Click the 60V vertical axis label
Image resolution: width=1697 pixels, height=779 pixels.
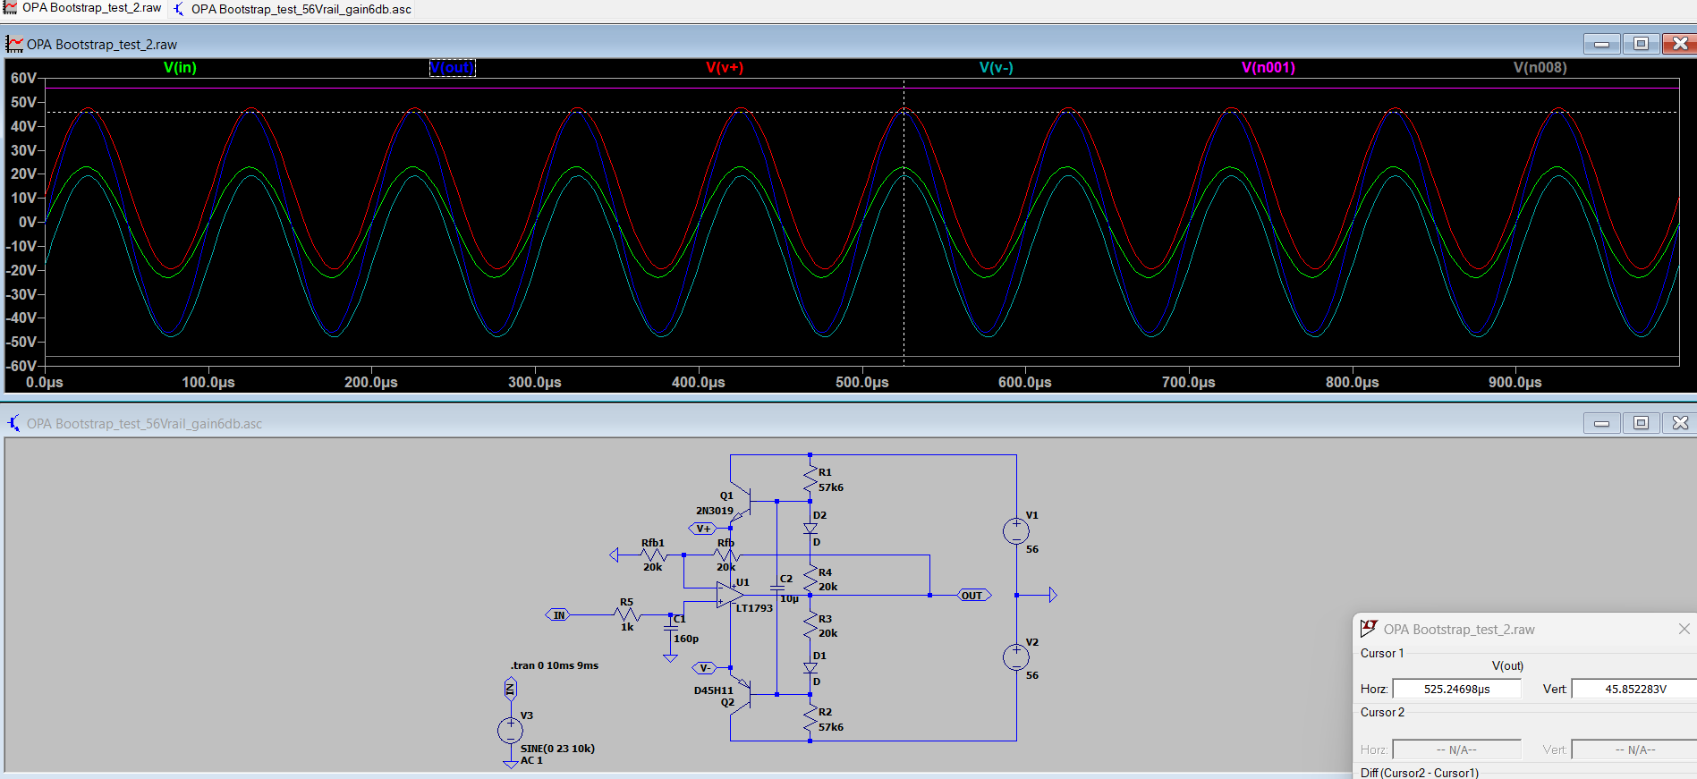(x=23, y=78)
